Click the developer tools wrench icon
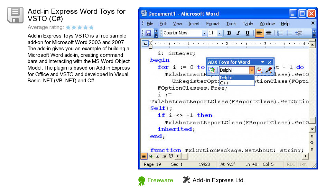Viewport: 325px width, 196px height. click(x=186, y=180)
